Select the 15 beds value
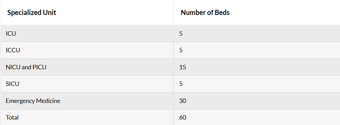 click(182, 67)
